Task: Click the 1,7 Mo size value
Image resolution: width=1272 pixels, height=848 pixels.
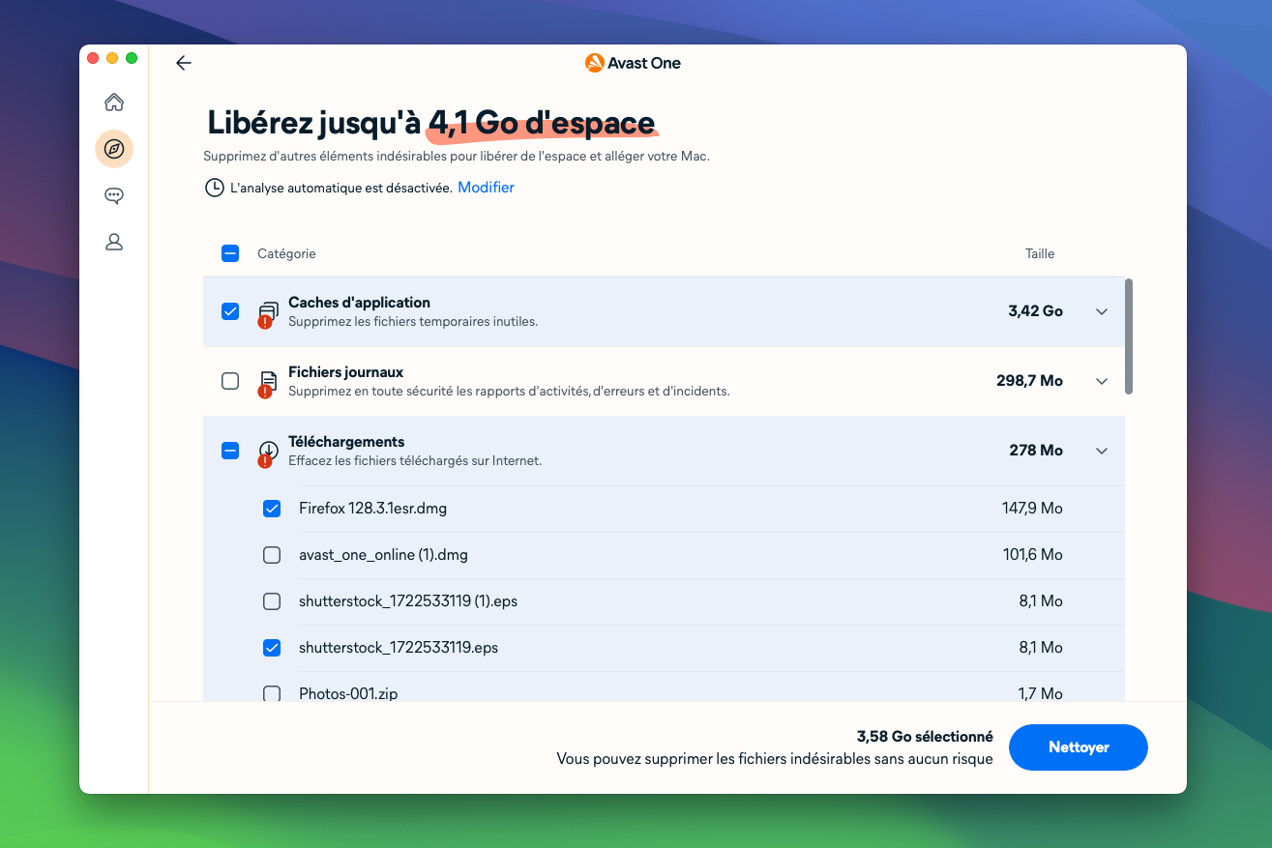Action: [x=1041, y=693]
